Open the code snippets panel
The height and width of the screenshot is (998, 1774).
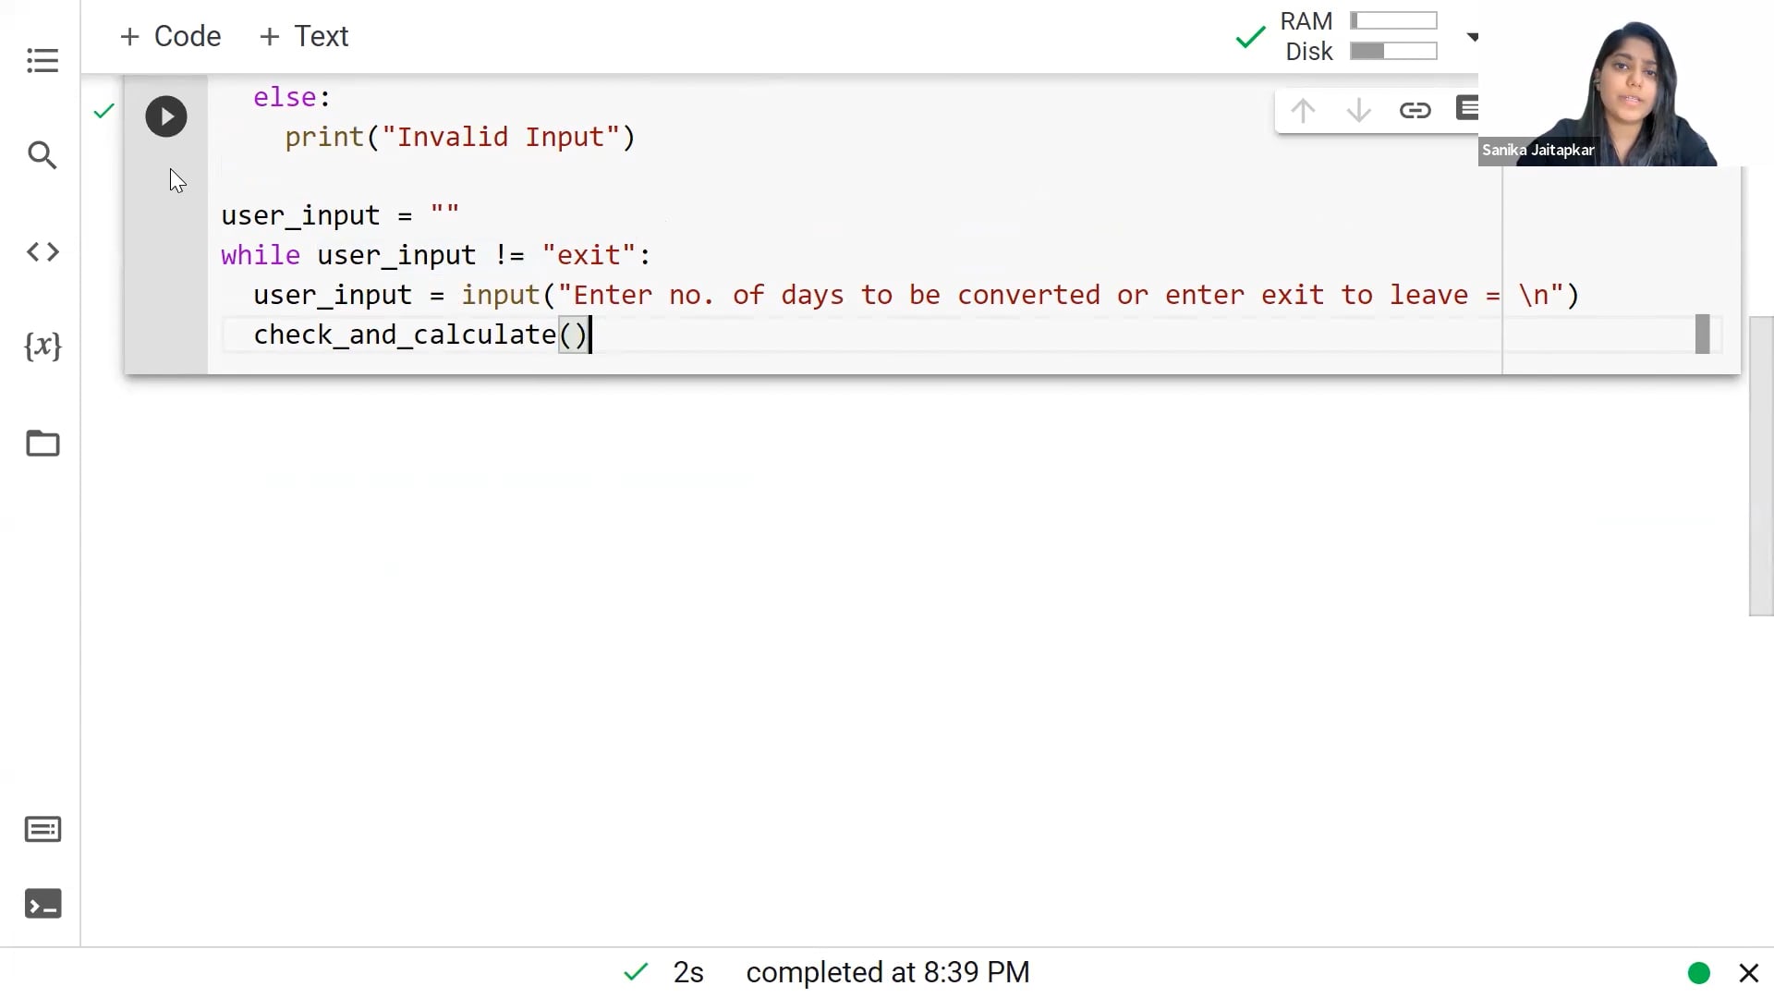click(x=43, y=251)
